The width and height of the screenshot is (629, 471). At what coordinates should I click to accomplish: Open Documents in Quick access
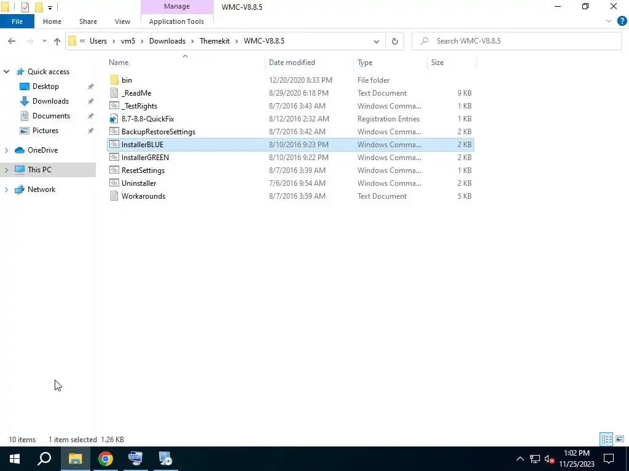tap(51, 116)
